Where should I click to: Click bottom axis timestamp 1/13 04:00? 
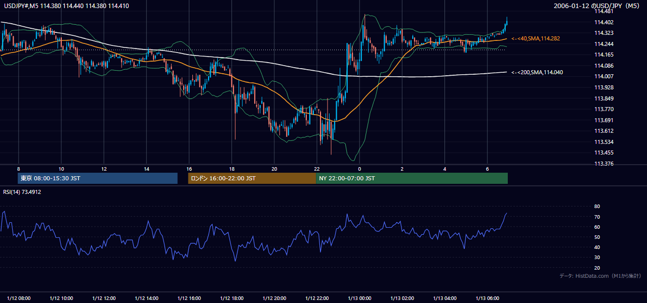point(444,298)
